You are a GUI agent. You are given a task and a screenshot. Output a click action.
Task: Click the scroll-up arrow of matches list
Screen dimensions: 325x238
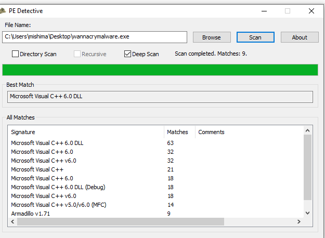308,130
